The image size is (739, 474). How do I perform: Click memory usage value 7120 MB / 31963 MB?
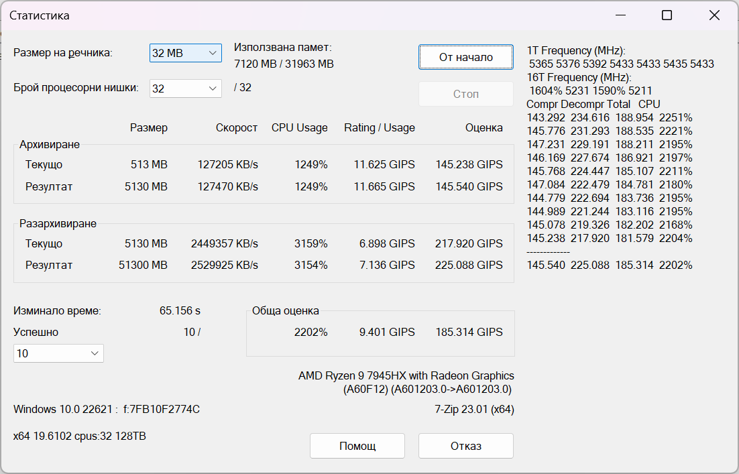tap(284, 64)
